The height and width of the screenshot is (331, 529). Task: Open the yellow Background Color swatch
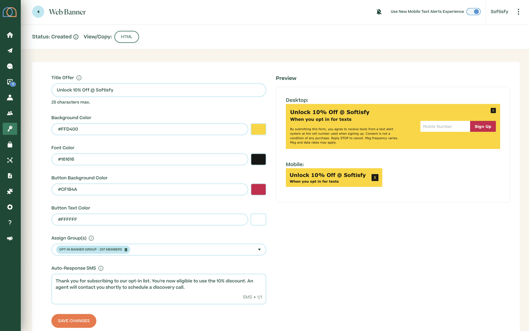(x=258, y=129)
